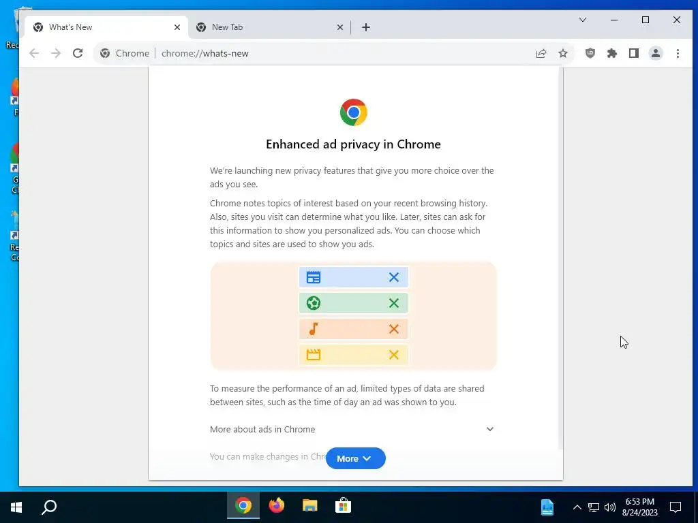Viewport: 698px width, 523px height.
Task: Close the New Tab tab
Action: click(x=340, y=27)
